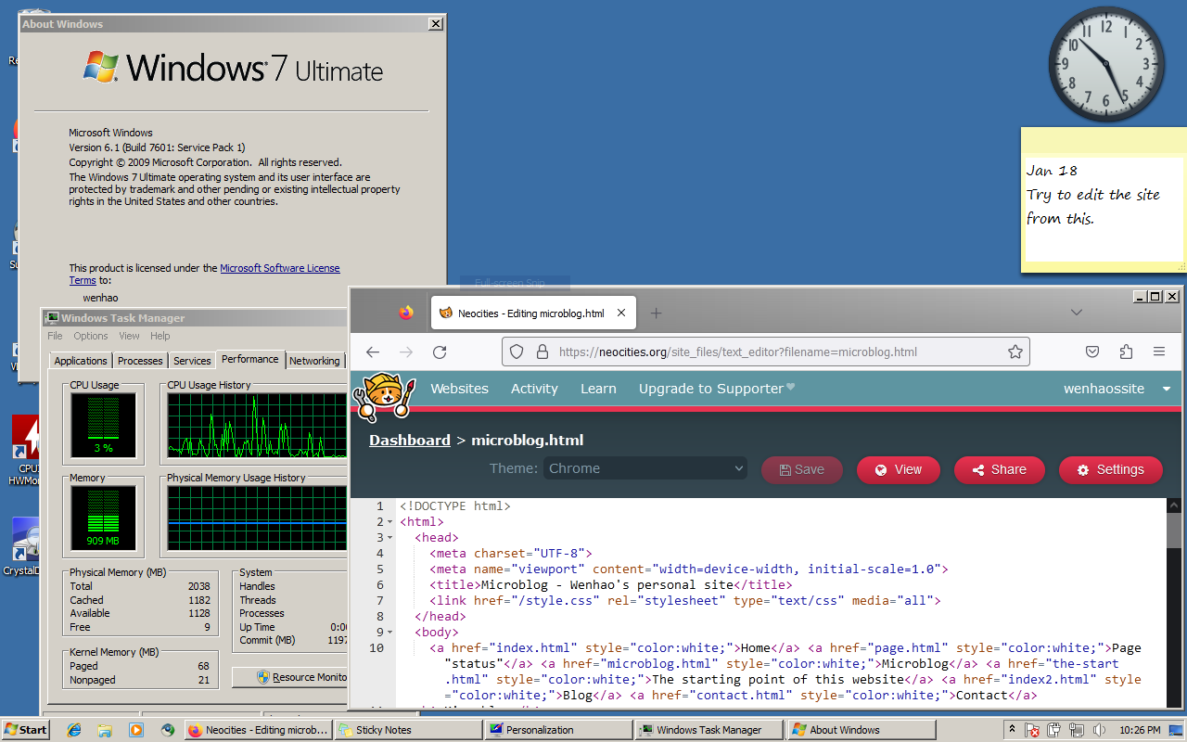Open the editor Theme dropdown
Viewport: 1187px width, 742px height.
[645, 468]
